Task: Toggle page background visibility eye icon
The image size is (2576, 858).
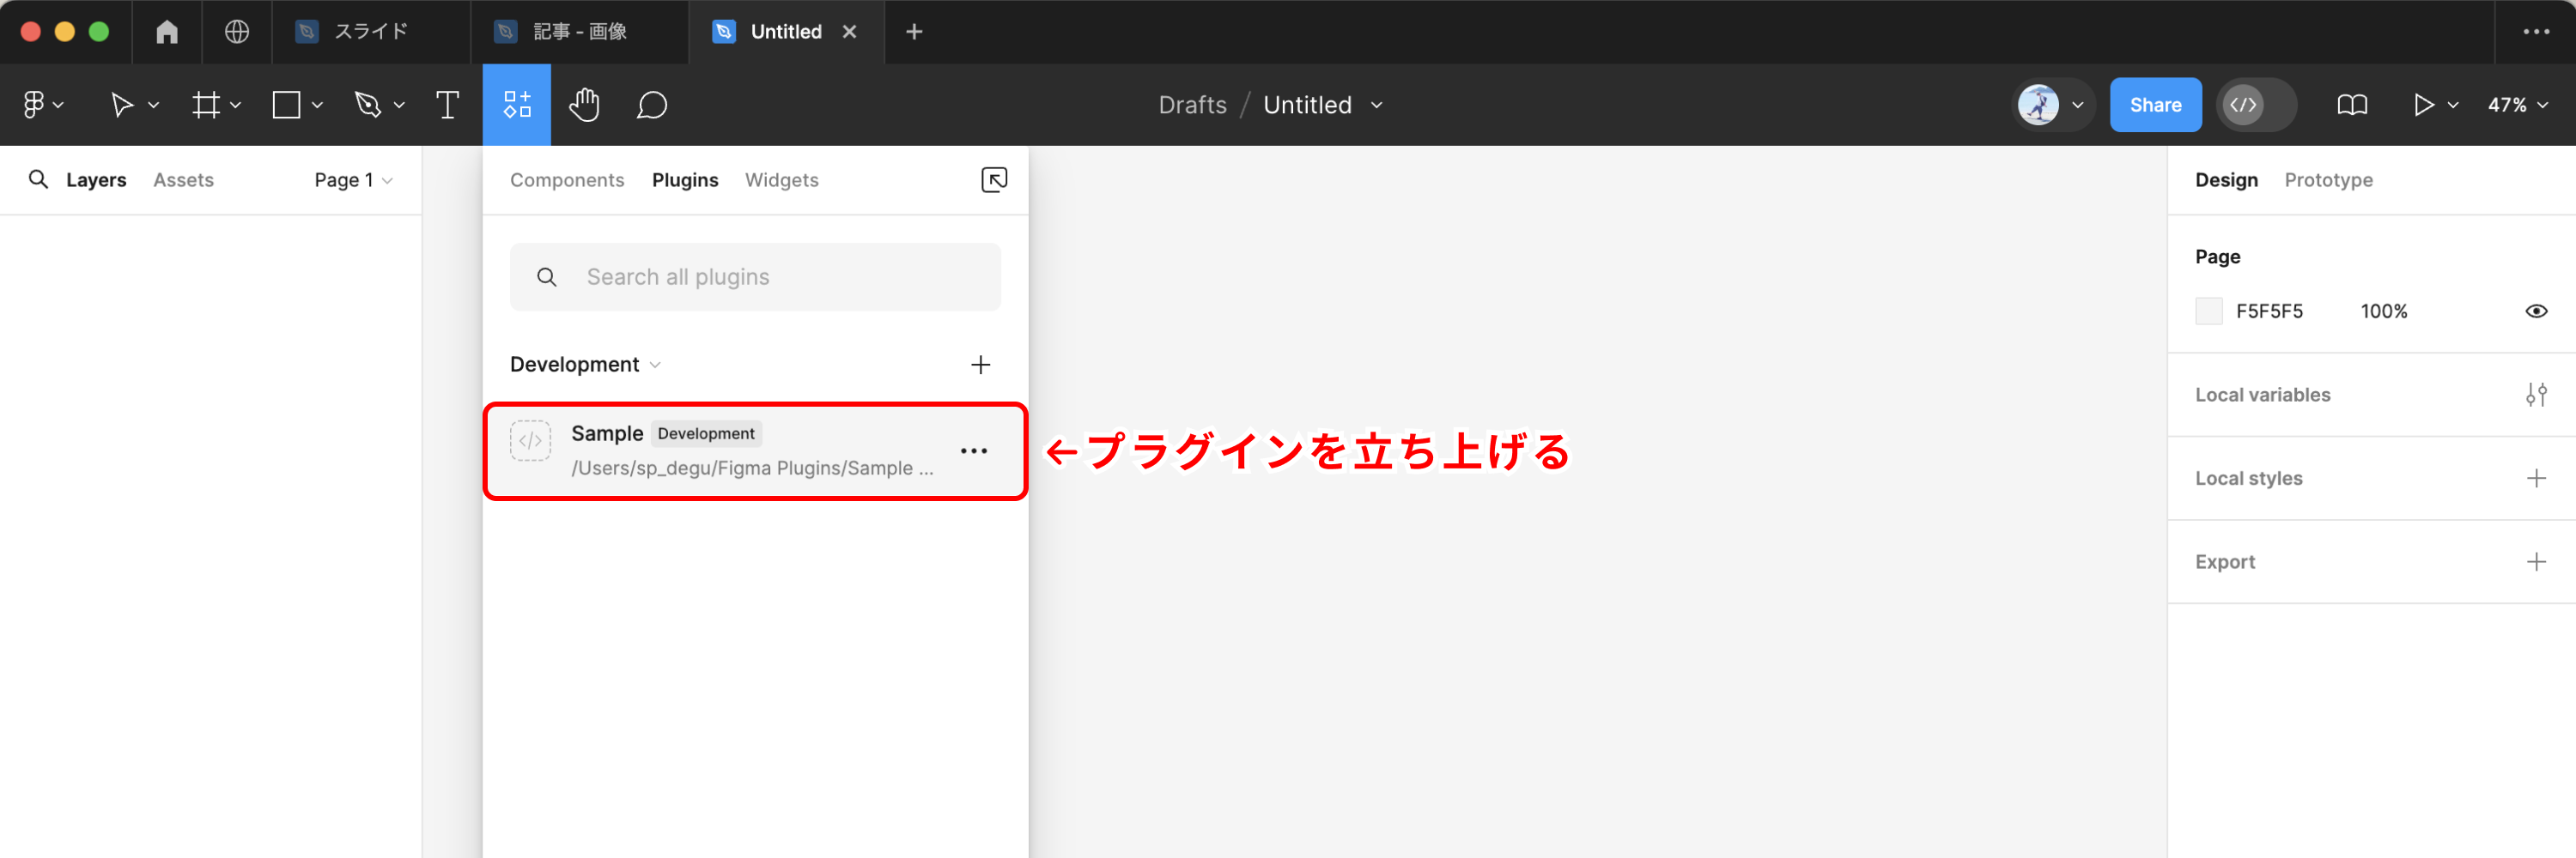Action: point(2537,311)
